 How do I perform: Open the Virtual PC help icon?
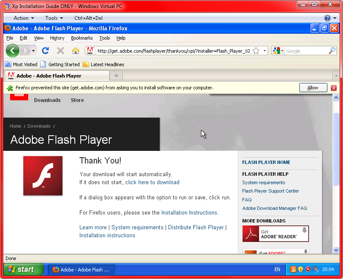point(327,18)
